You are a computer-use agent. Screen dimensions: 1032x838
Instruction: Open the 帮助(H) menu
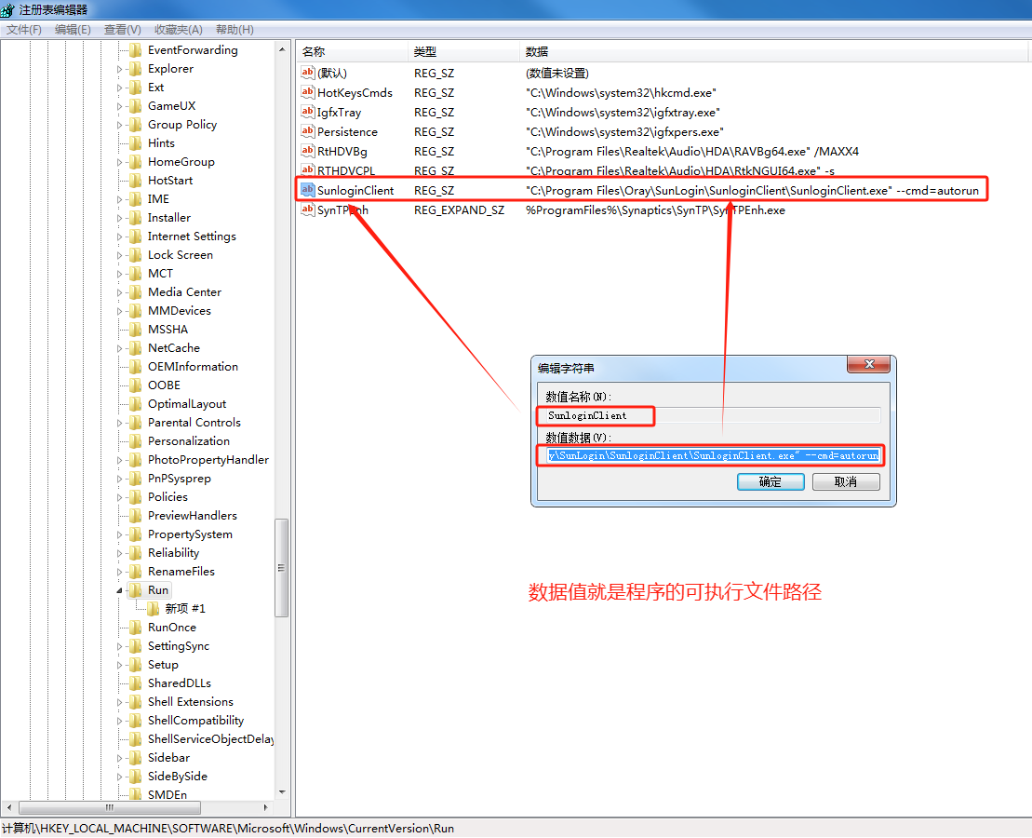click(x=235, y=30)
